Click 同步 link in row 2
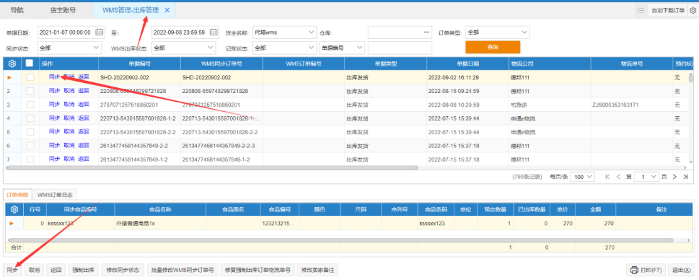 point(54,91)
